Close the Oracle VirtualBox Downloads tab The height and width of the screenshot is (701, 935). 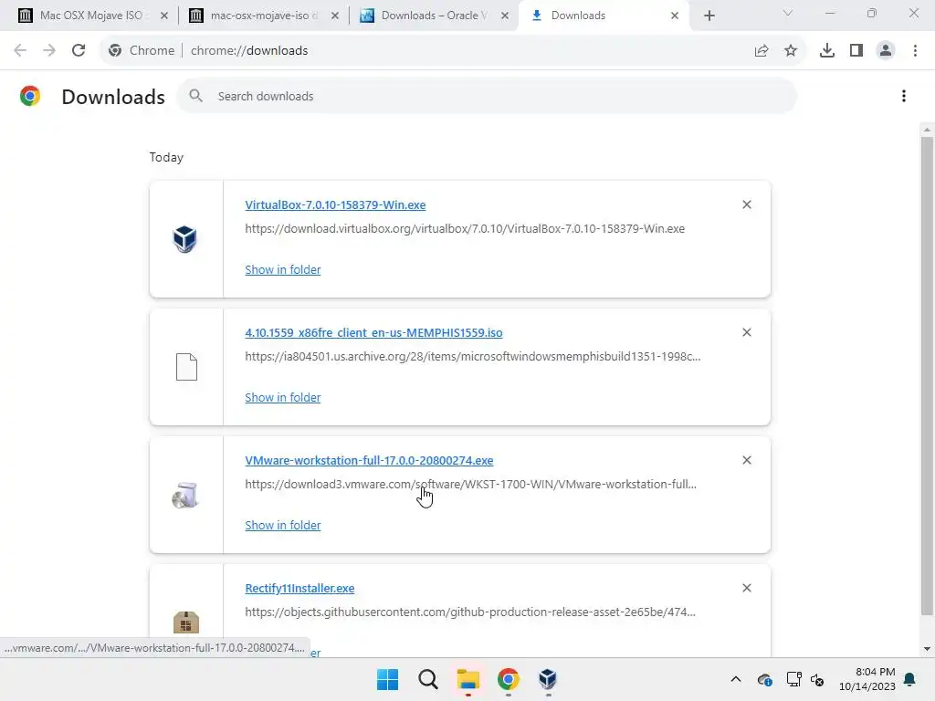click(505, 16)
